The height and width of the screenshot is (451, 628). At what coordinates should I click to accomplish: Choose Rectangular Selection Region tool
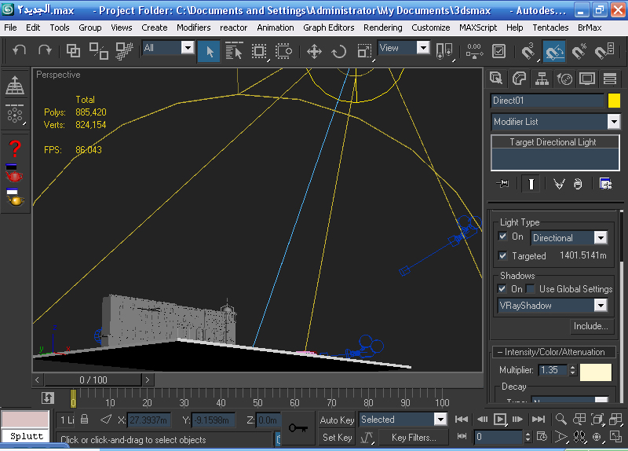pos(259,51)
